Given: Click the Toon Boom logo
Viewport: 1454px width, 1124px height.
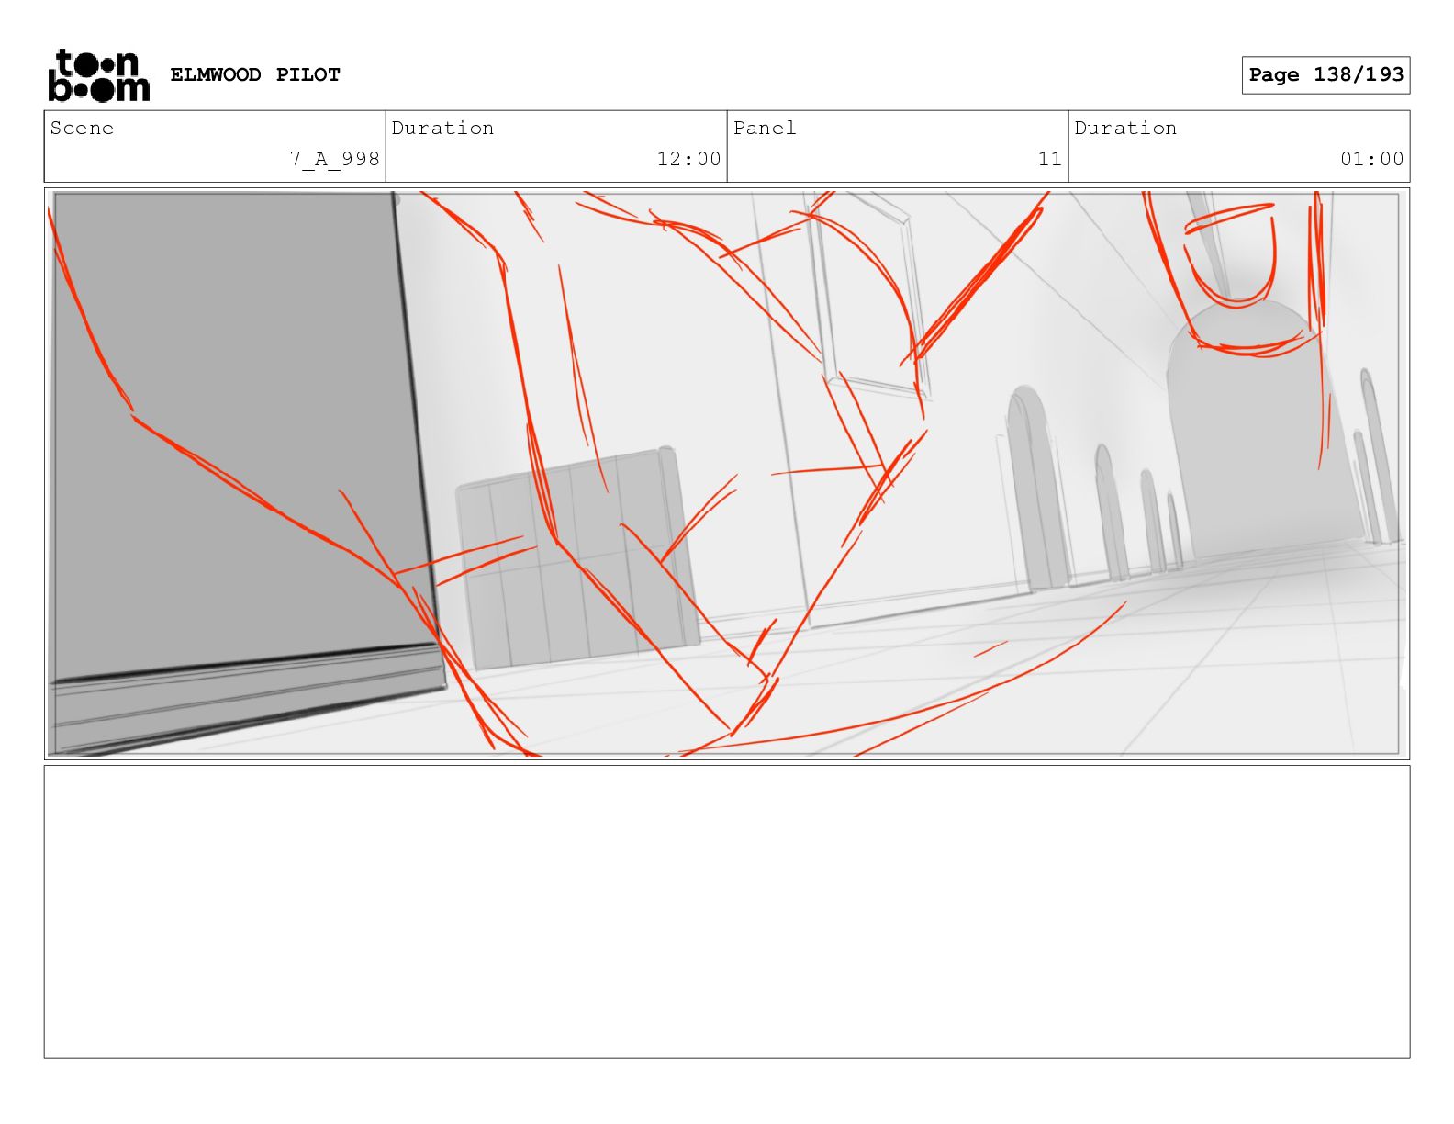Looking at the screenshot, I should [x=98, y=75].
